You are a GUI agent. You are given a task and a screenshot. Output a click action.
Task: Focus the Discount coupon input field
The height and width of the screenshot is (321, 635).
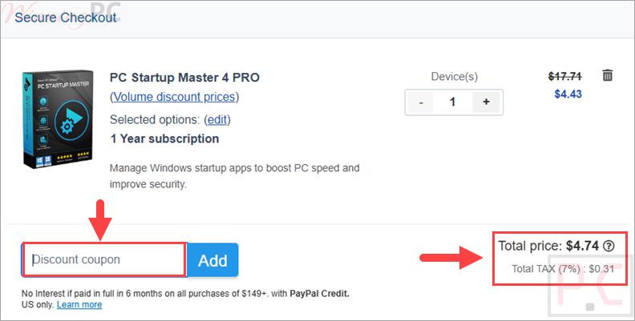click(104, 259)
